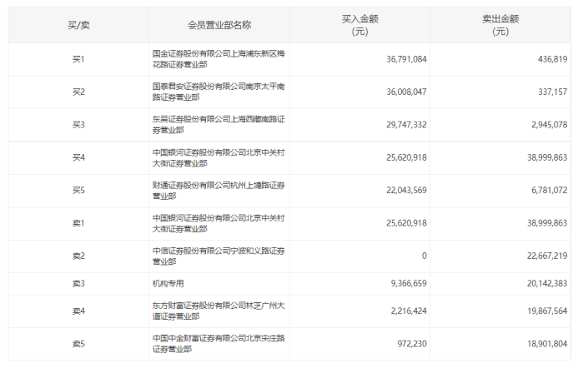This screenshot has height=368, width=578.
Task: Open 中国银河证券 branch in 卖1 row
Action: click(x=219, y=223)
